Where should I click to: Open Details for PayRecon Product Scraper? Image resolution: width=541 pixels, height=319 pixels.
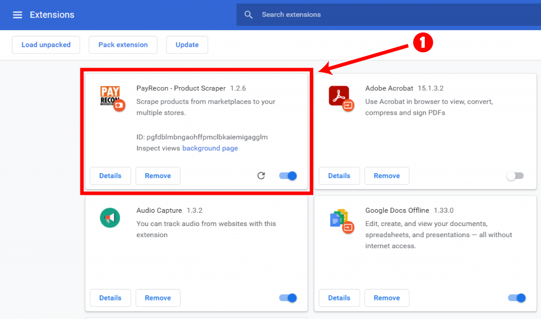click(110, 176)
